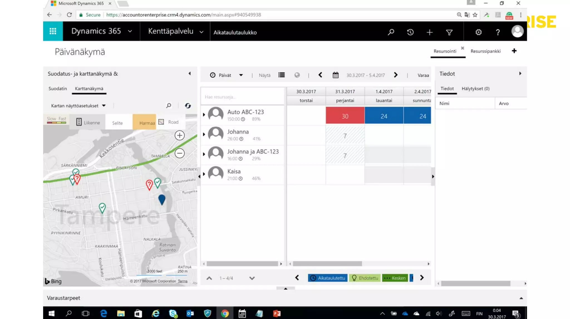The image size is (570, 319).
Task: Open Dynamics 365 app launcher grid
Action: pos(53,31)
